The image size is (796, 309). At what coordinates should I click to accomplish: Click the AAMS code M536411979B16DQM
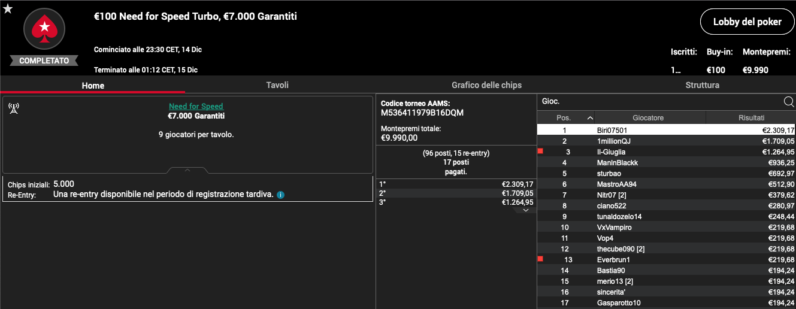pyautogui.click(x=422, y=113)
